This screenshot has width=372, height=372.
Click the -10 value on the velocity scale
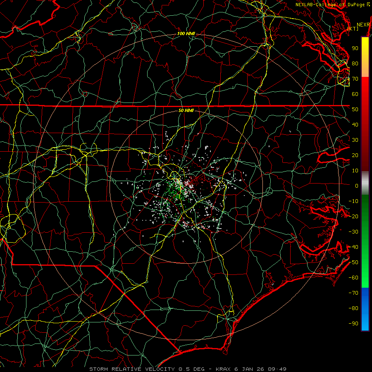[x=353, y=201]
